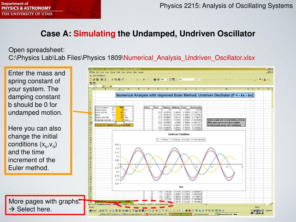Image resolution: width=296 pixels, height=222 pixels.
Task: Open the View menu
Action: (x=102, y=72)
